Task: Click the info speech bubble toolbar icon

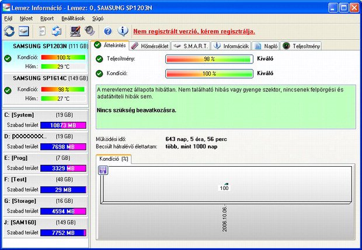Action: point(123,31)
